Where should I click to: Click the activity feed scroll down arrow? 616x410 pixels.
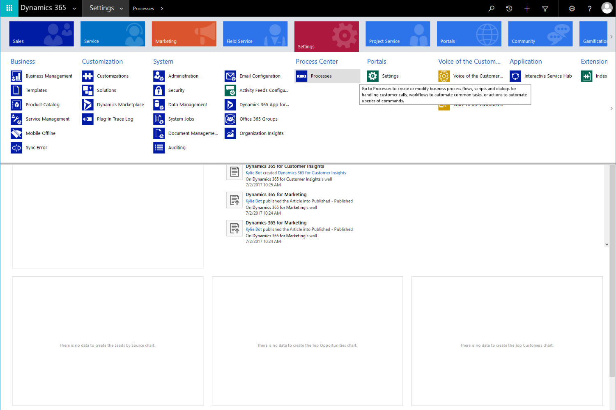pyautogui.click(x=607, y=244)
